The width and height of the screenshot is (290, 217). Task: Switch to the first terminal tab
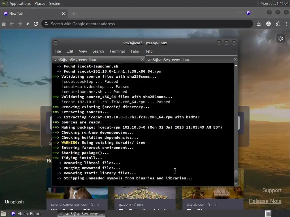99,60
